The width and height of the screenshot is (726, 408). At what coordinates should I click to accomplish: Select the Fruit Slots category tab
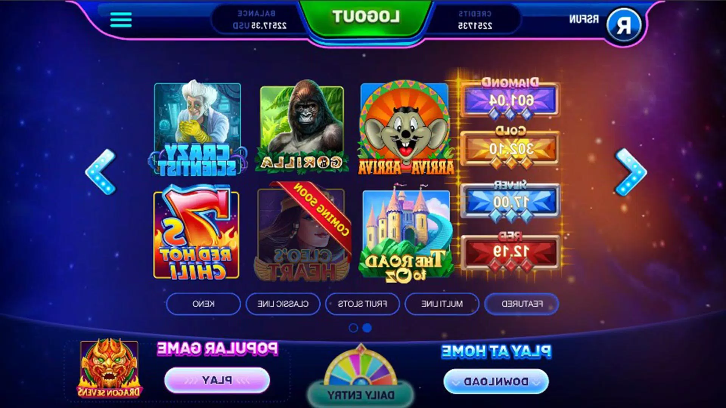[362, 304]
